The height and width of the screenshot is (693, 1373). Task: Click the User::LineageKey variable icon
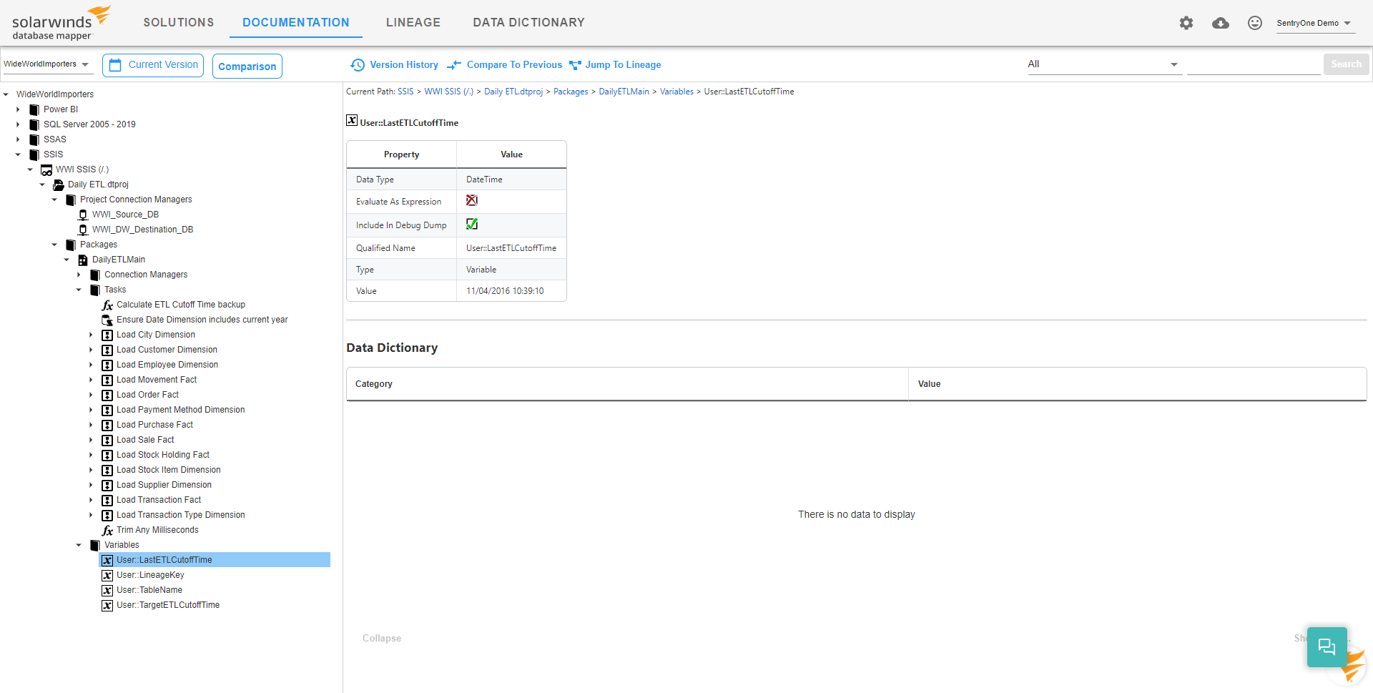[107, 576]
